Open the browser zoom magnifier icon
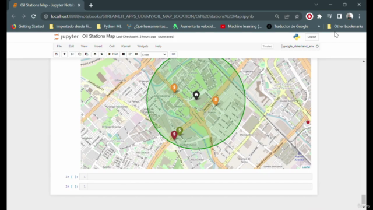 point(277,16)
